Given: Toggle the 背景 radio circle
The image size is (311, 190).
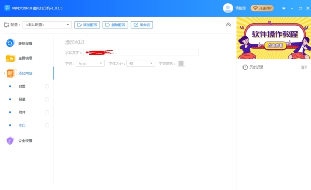Looking at the screenshot, I should 47,99.
